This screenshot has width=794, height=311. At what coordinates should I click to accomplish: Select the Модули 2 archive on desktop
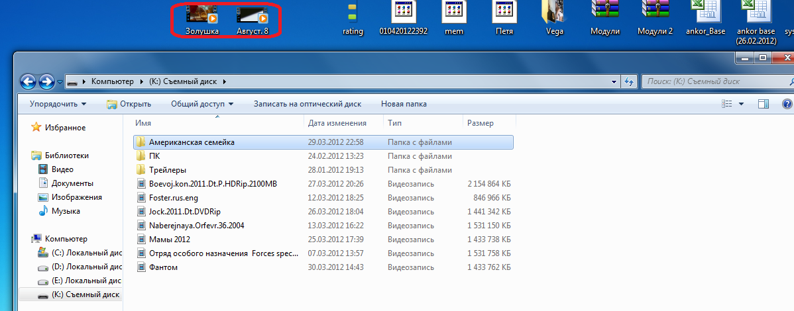click(655, 19)
